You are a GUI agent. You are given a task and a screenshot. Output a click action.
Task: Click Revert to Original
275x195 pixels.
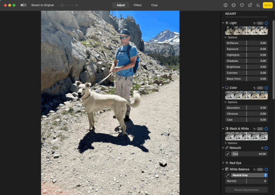click(x=42, y=5)
